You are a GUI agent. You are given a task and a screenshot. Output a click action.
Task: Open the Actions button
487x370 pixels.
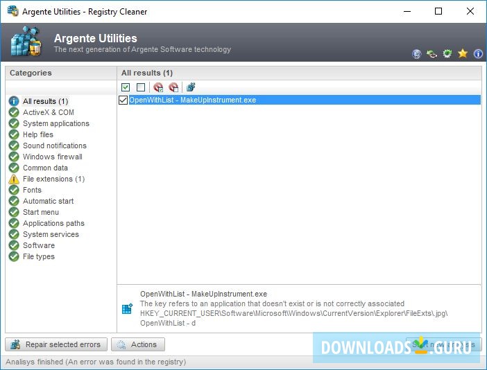coord(138,344)
